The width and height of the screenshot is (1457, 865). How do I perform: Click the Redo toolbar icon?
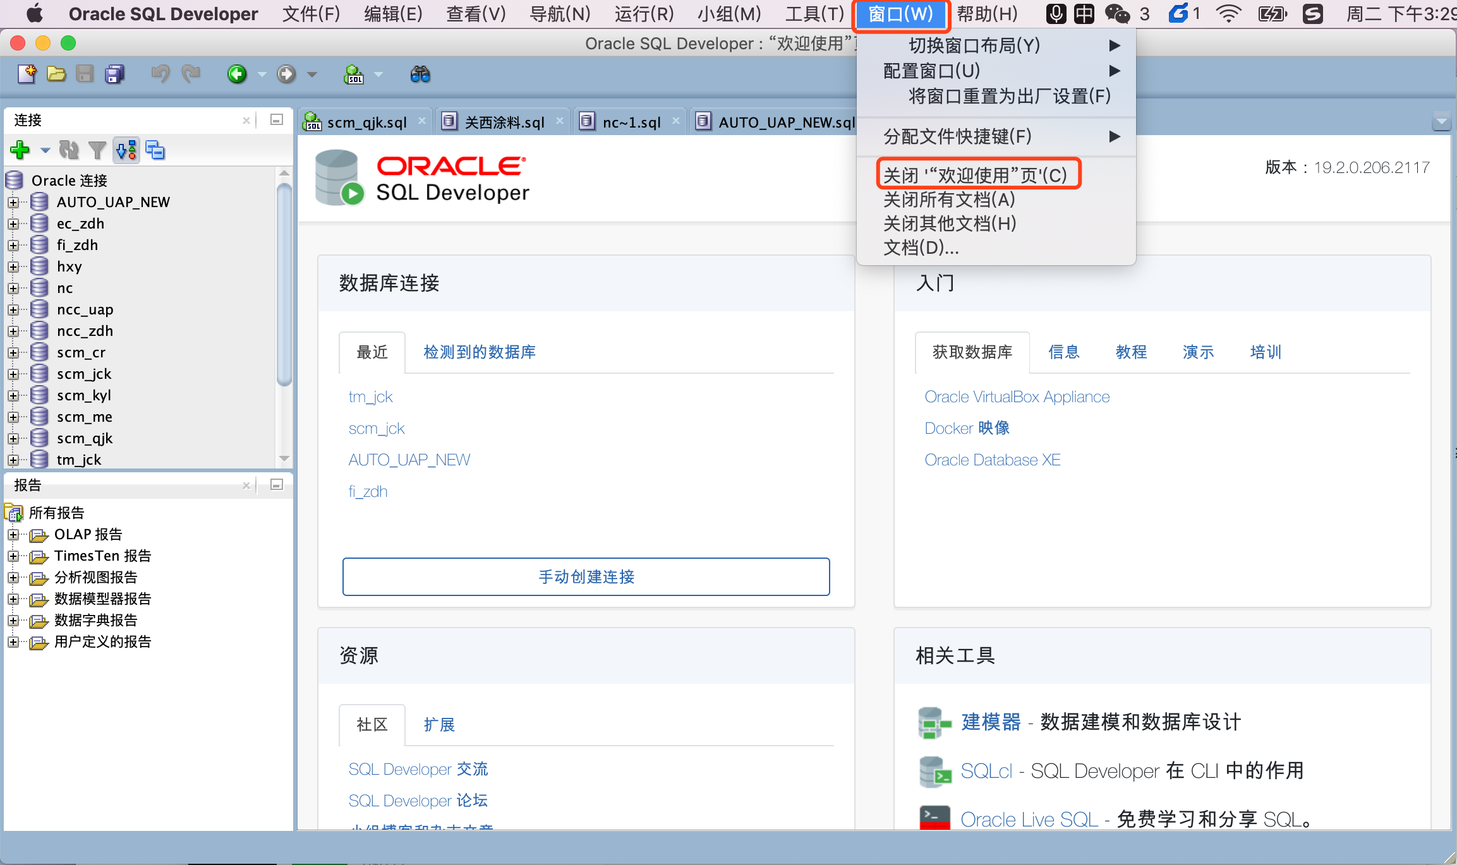click(x=191, y=75)
